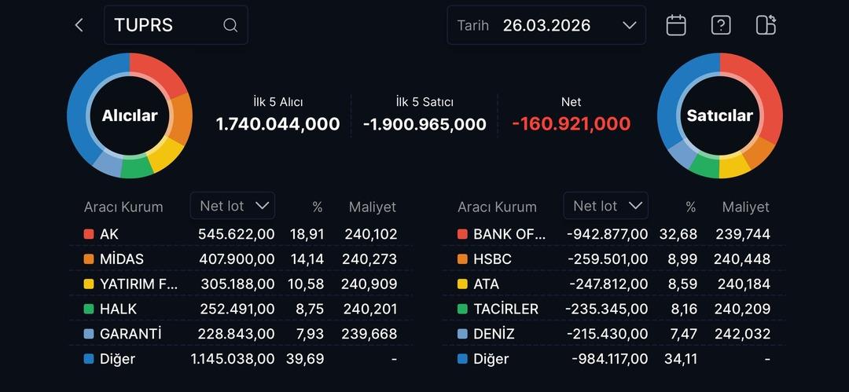Screen dimensions: 849x392
Task: Click the search magnifier icon
Action: click(x=230, y=25)
